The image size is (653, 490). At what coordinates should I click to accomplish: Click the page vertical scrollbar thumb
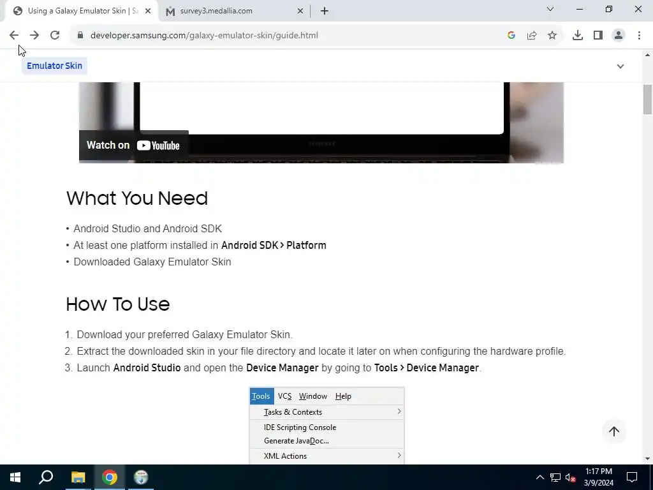(648, 99)
